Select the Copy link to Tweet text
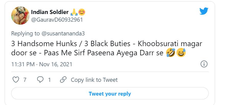 pos(94,80)
